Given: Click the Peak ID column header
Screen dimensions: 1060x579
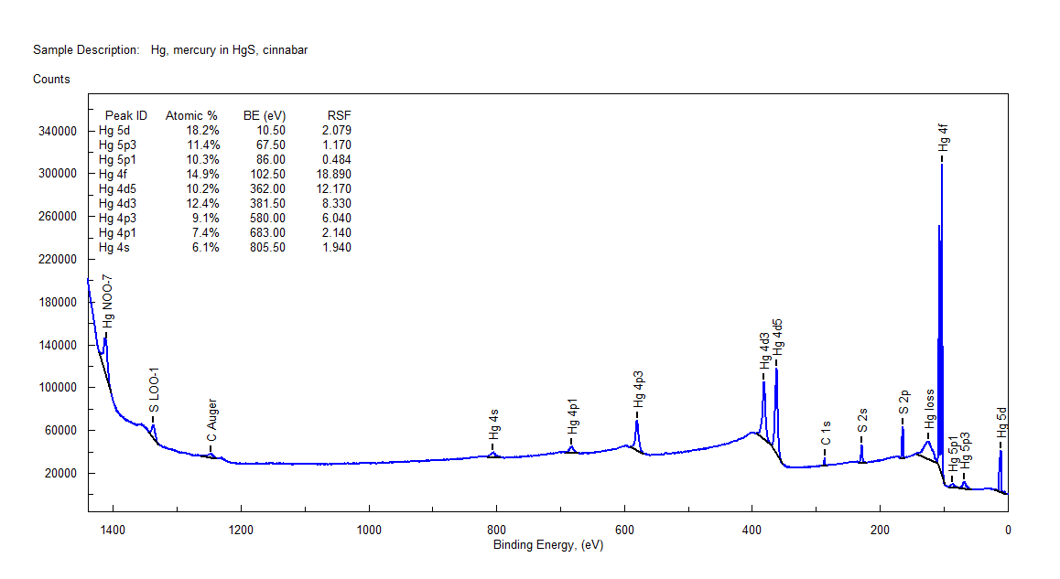Looking at the screenshot, I should coord(125,115).
